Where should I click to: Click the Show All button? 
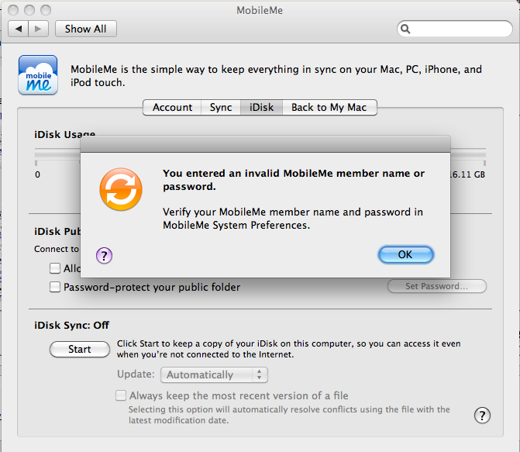86,29
